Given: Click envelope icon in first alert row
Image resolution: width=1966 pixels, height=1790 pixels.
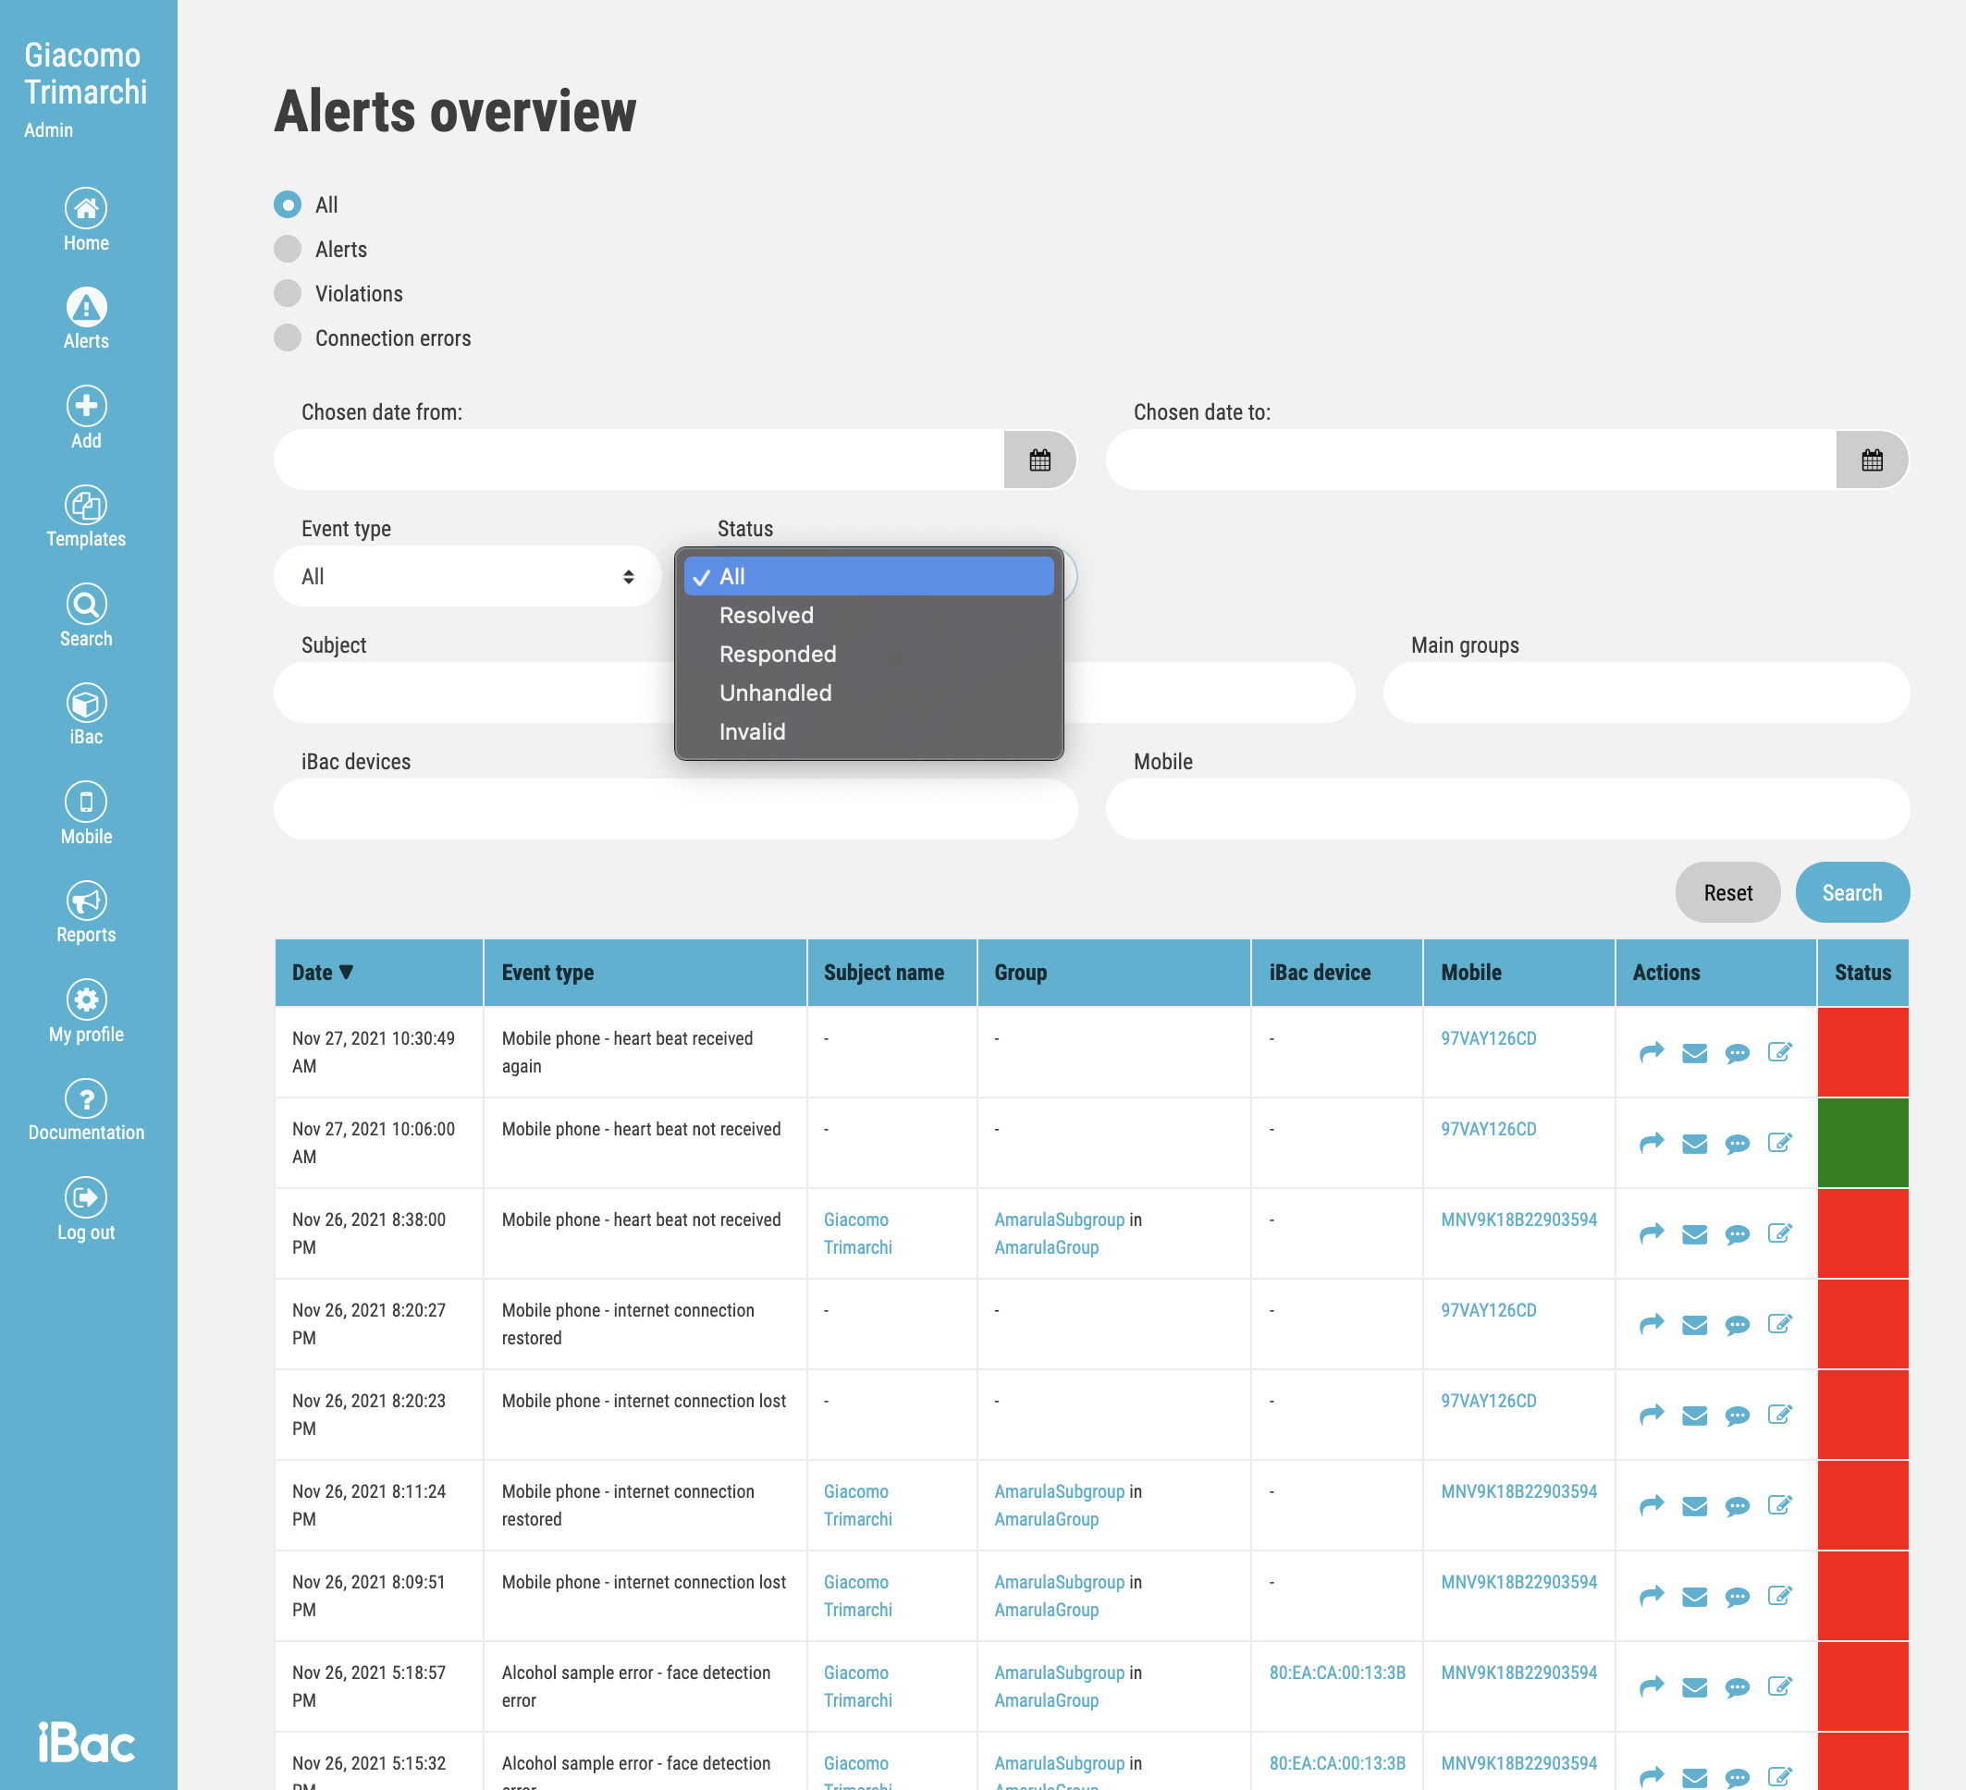Looking at the screenshot, I should [x=1694, y=1053].
